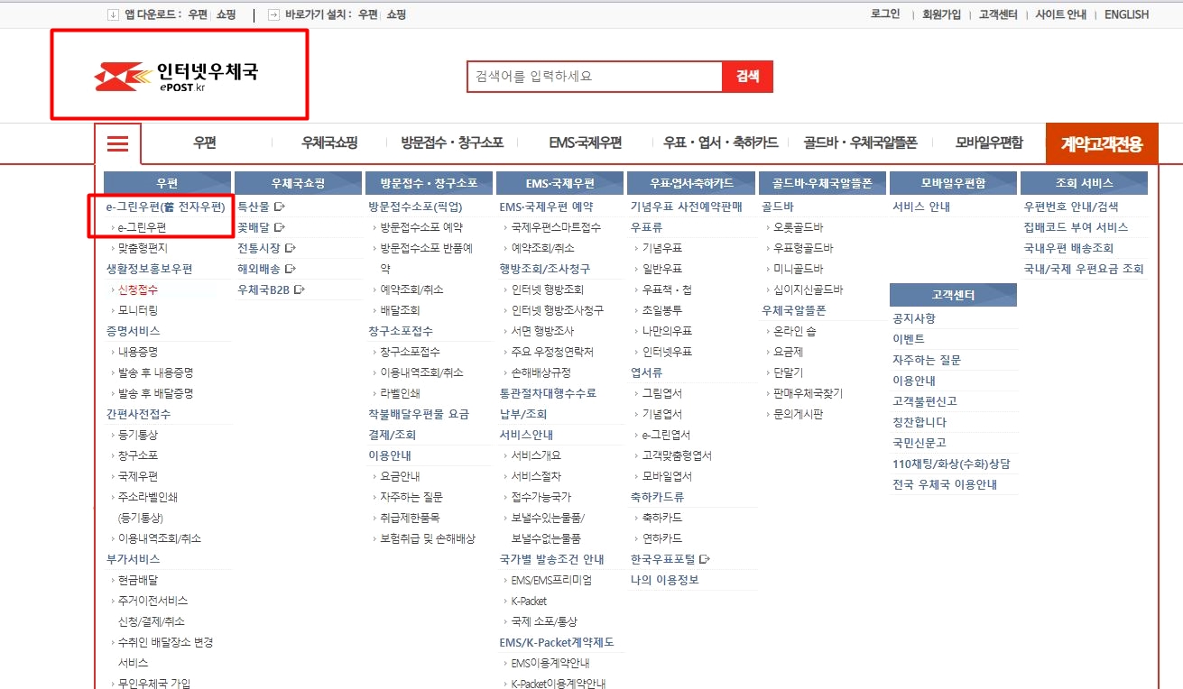Open 전국 우체국 이용안내
This screenshot has width=1183, height=689.
pos(945,485)
